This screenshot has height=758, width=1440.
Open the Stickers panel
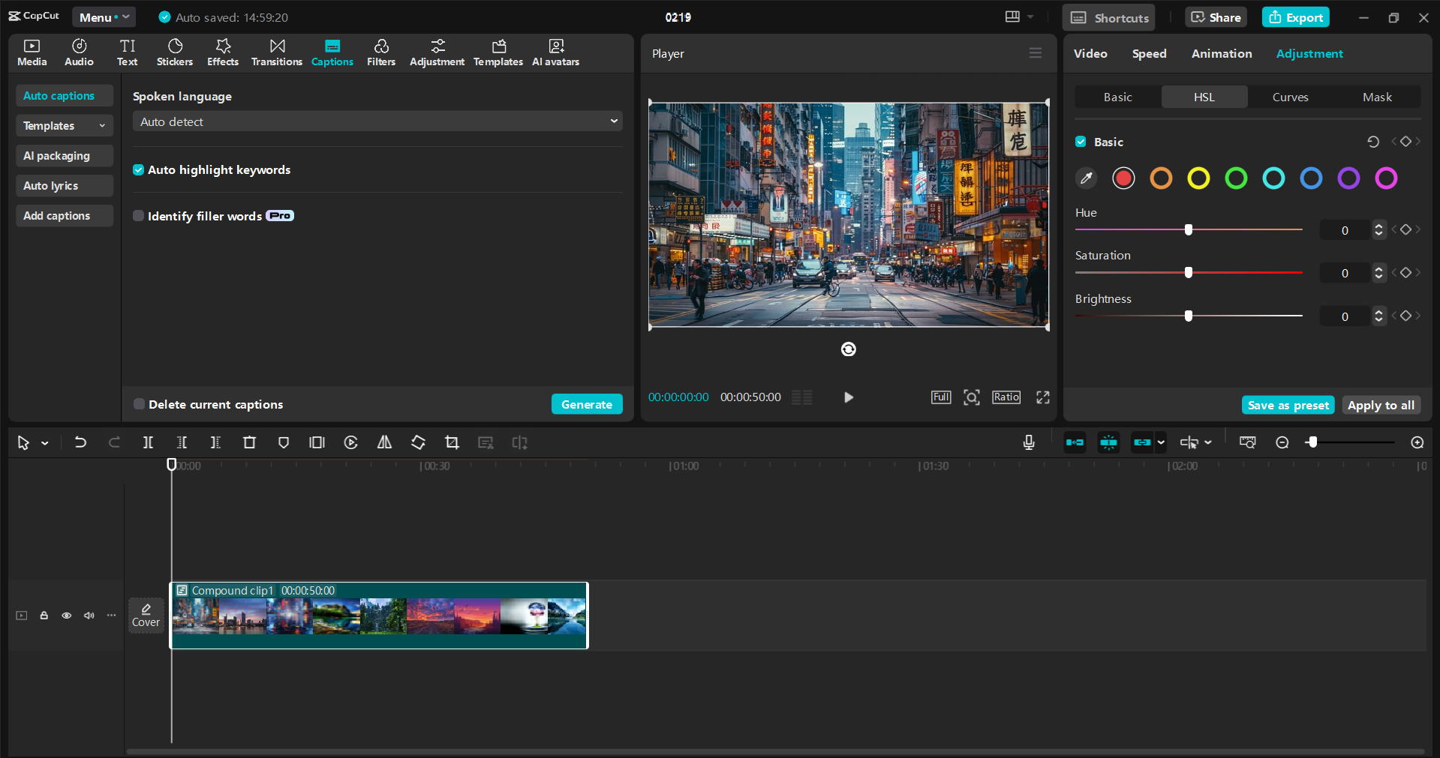tap(174, 52)
